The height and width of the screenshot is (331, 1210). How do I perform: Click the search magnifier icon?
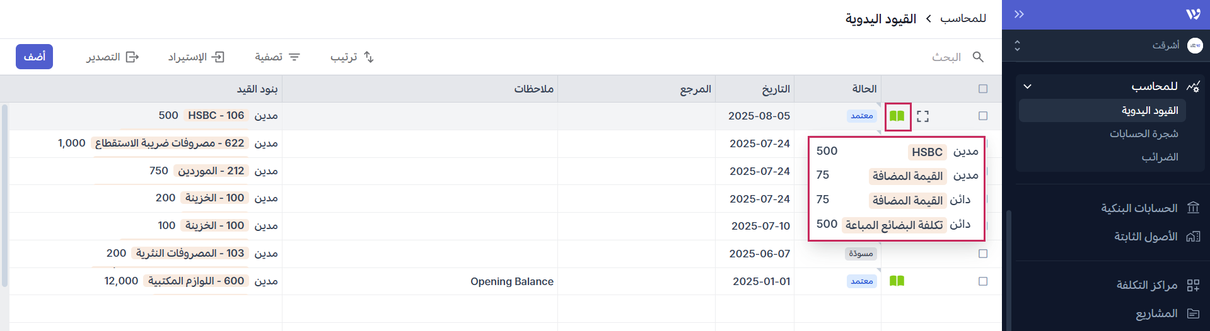click(x=978, y=57)
